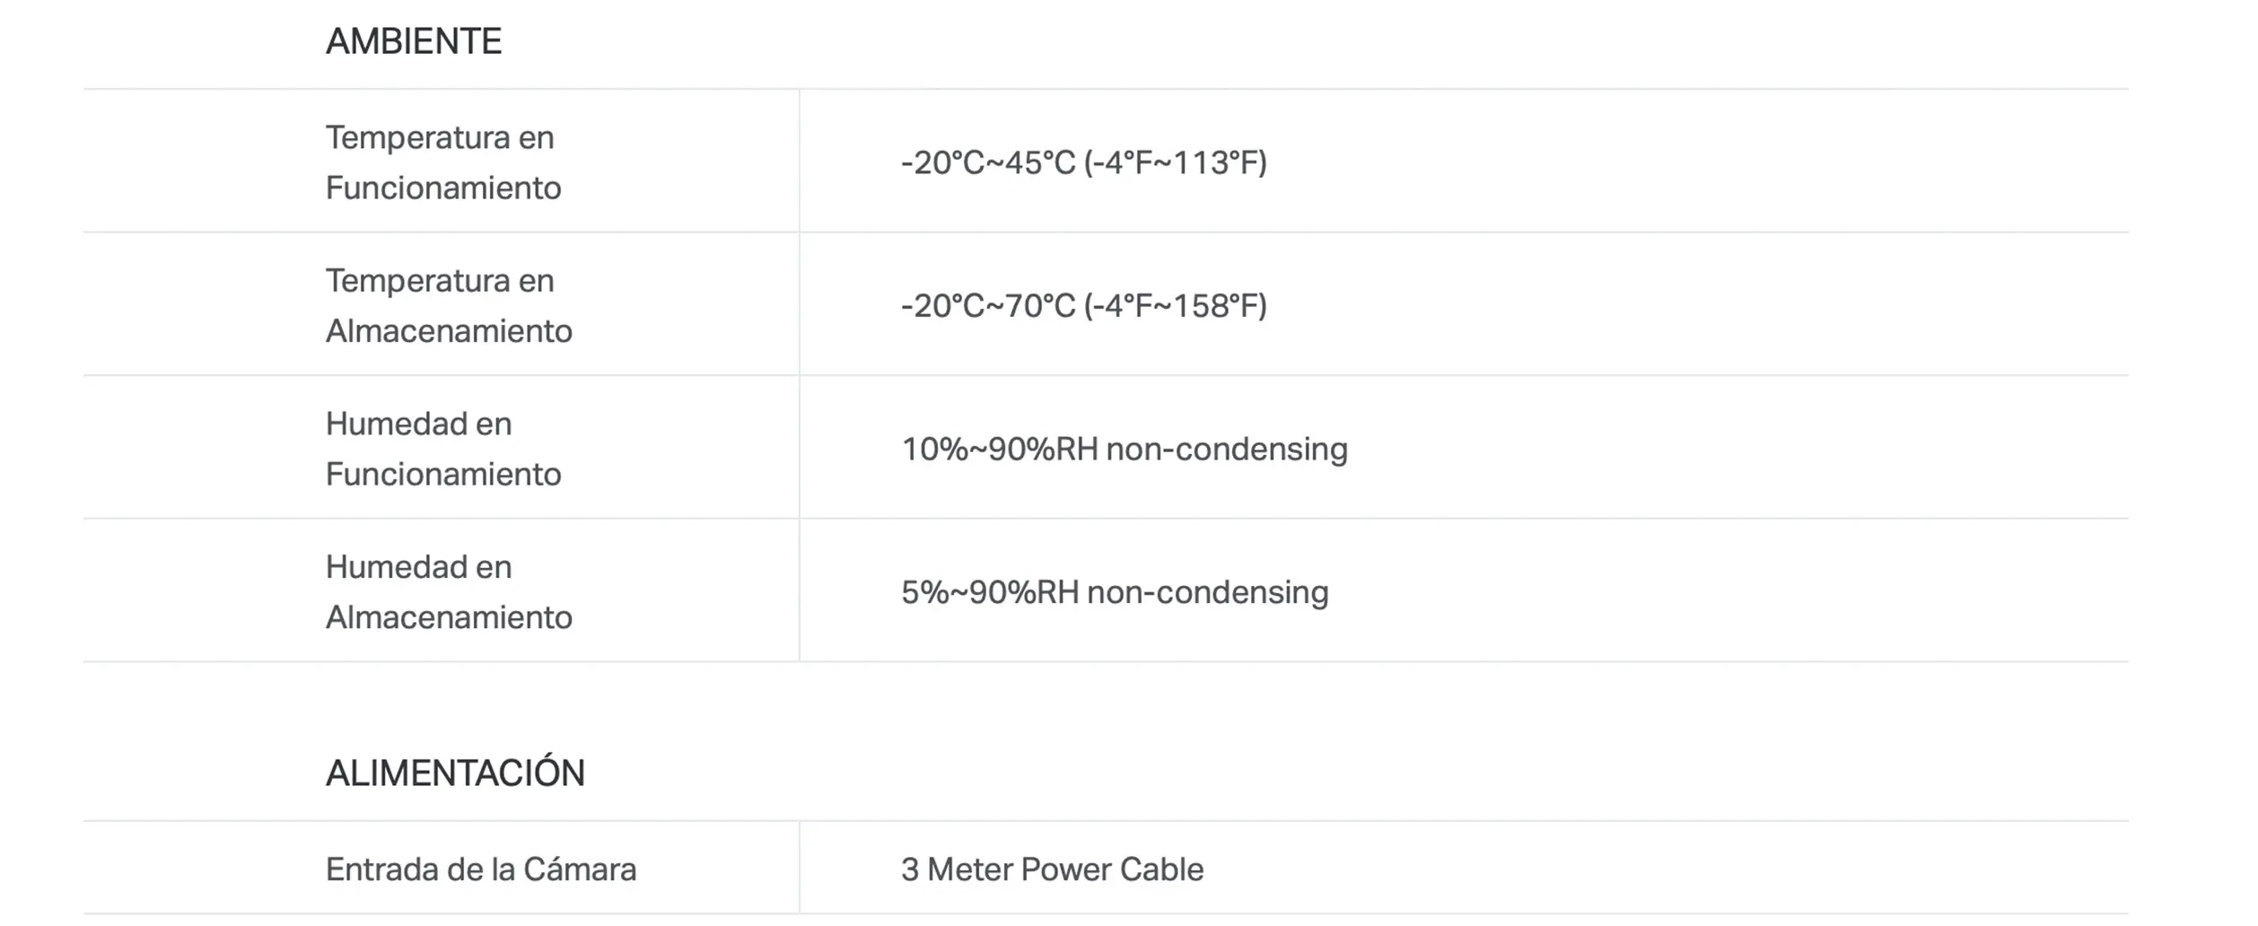
Task: Select the -20°C~45°C operating temperature value
Action: (987, 162)
